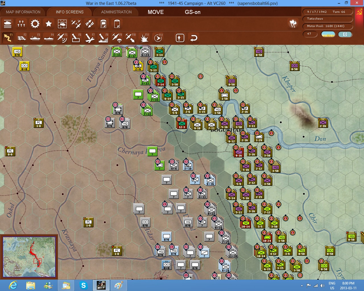
Task: Open File Explorer from taskbar
Action: [30, 285]
